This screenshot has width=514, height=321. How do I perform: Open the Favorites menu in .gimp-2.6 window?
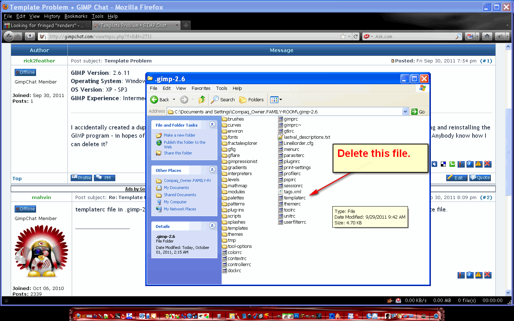coord(201,88)
